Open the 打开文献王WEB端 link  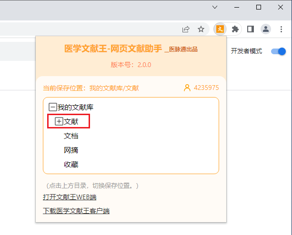click(70, 197)
